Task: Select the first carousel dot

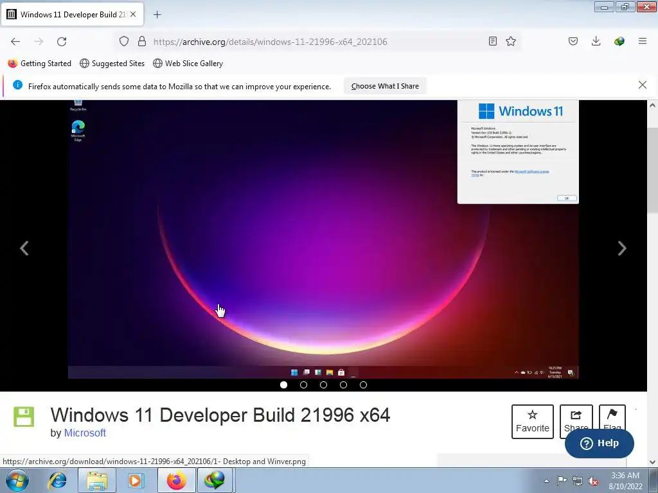Action: [x=283, y=385]
